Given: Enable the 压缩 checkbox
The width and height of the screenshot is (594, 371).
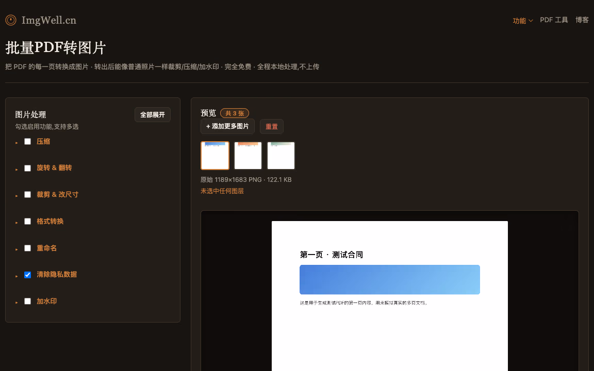Looking at the screenshot, I should click(28, 142).
